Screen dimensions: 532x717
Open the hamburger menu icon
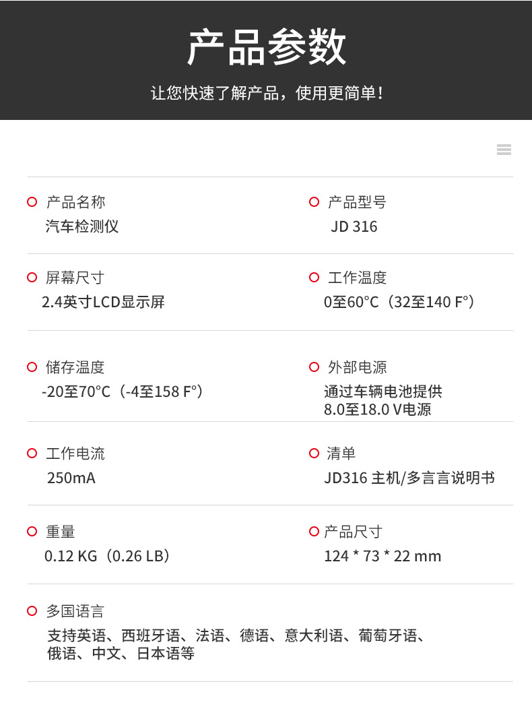pyautogui.click(x=504, y=150)
